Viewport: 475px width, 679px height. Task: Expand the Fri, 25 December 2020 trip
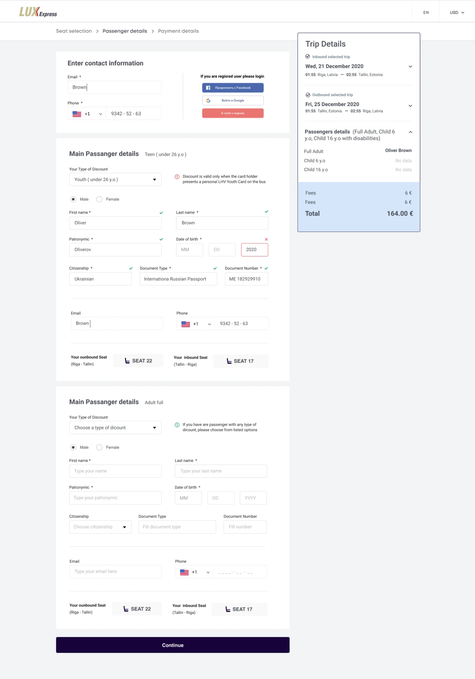tap(410, 106)
